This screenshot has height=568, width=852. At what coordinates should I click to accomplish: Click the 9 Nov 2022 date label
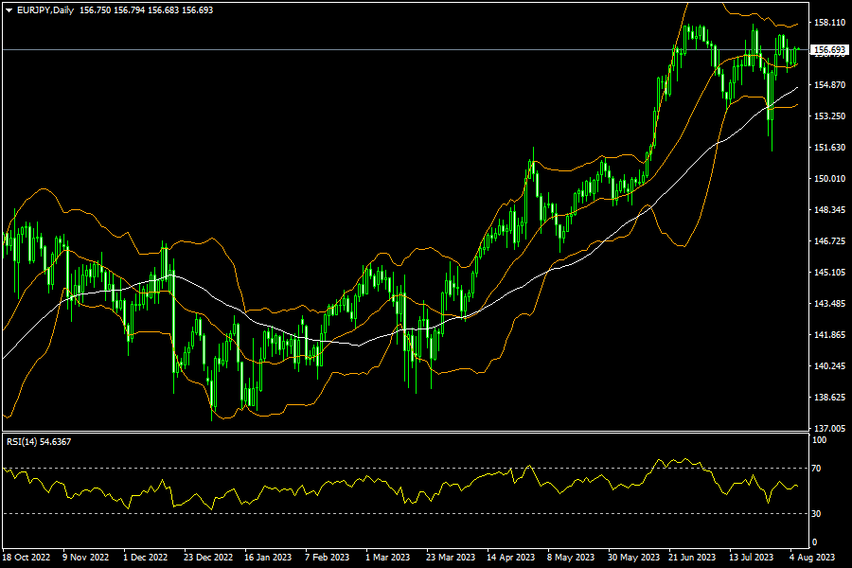coord(86,558)
